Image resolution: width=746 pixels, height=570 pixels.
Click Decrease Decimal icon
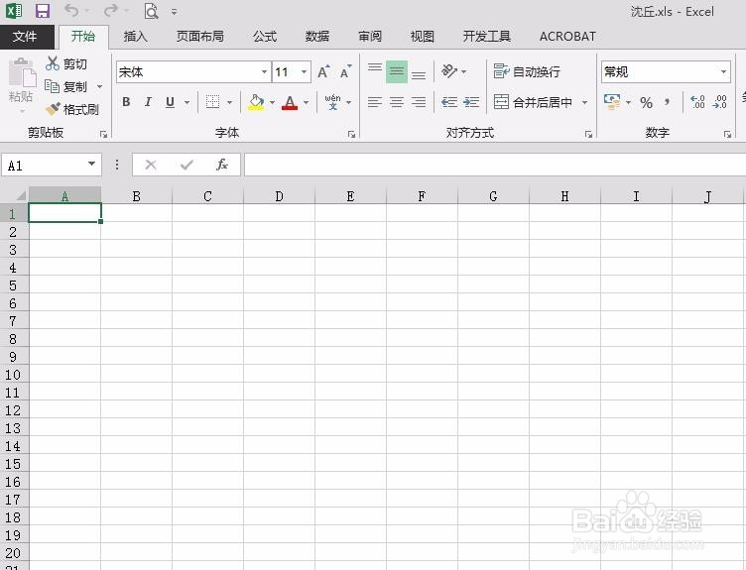point(719,102)
